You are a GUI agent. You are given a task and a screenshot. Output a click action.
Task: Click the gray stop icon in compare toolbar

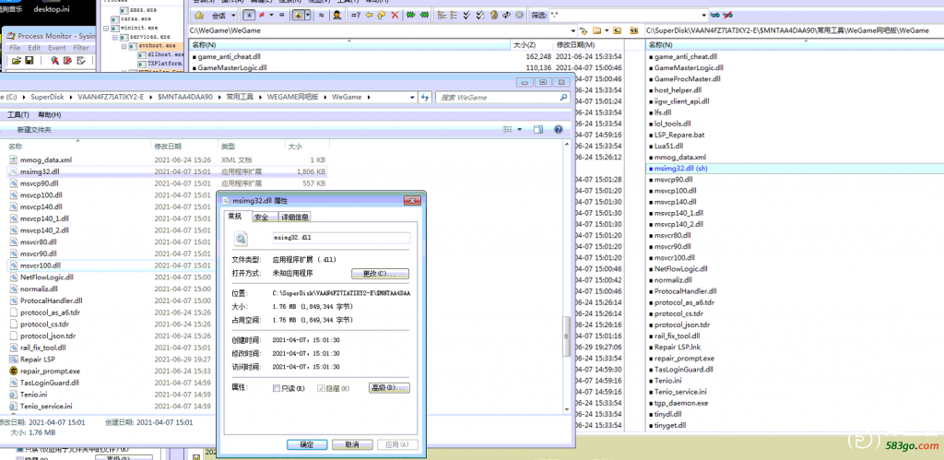tap(520, 15)
